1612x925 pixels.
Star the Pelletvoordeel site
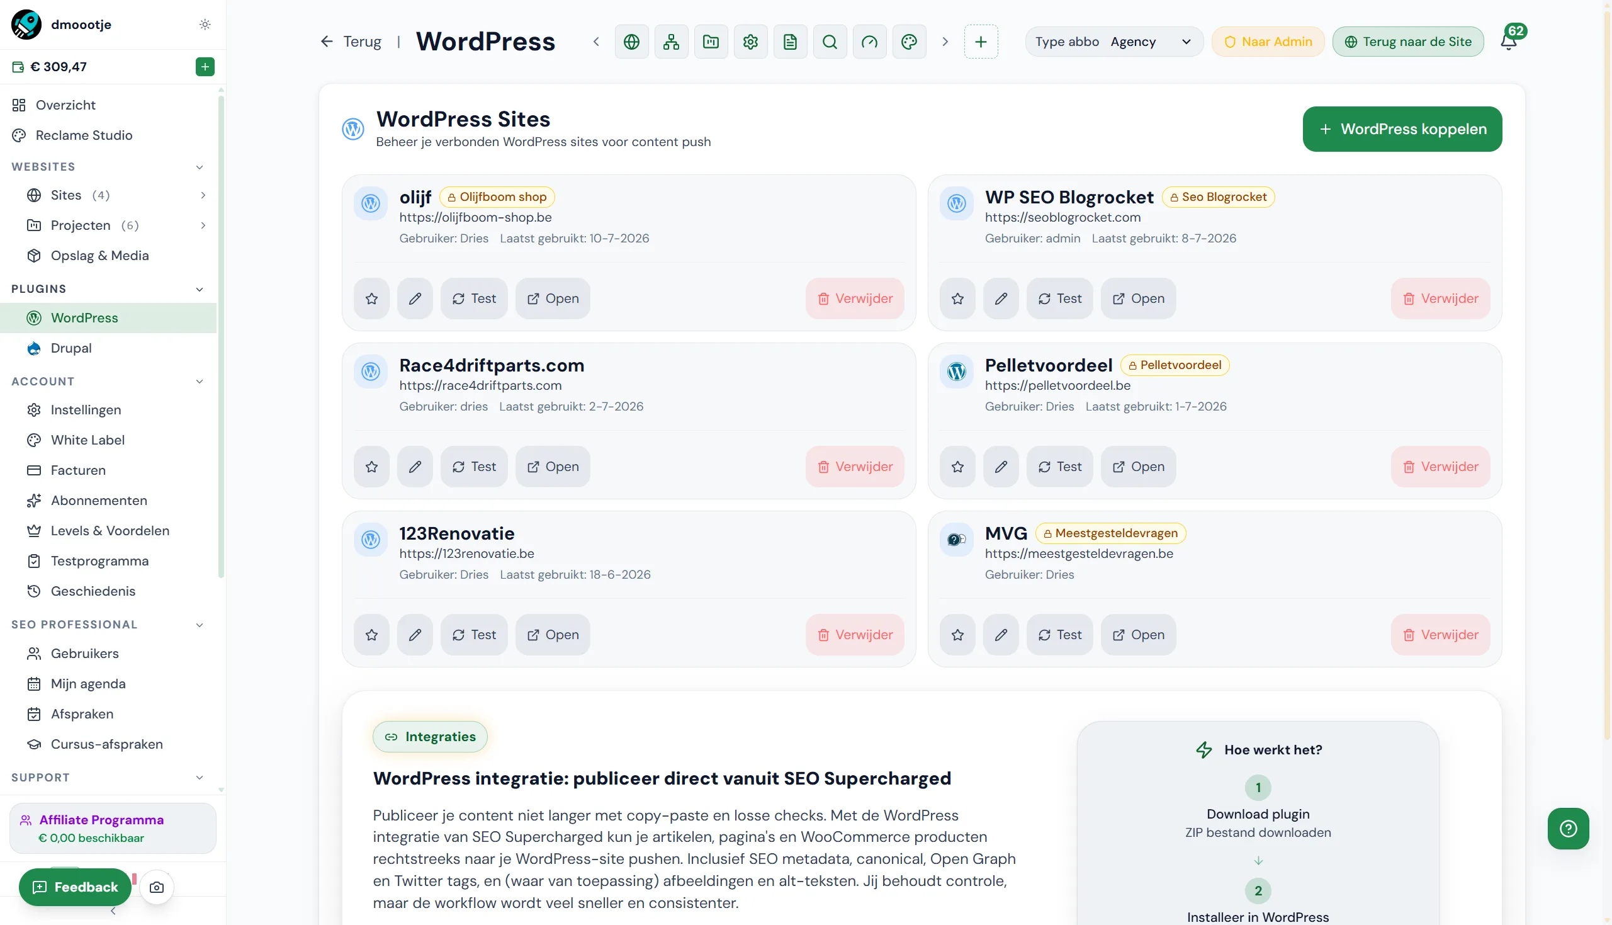pos(957,467)
